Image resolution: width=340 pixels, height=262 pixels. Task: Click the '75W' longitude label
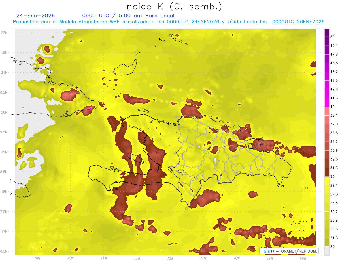pyautogui.click(x=71, y=258)
